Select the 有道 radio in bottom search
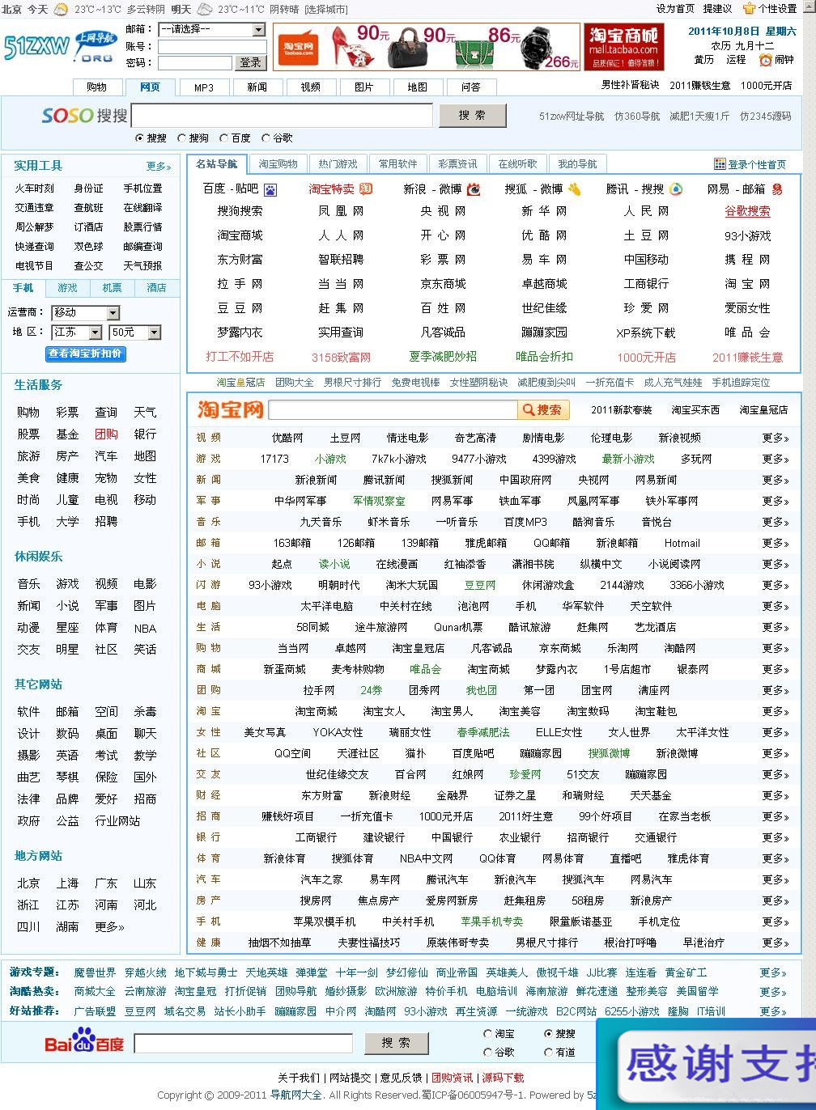The width and height of the screenshot is (816, 1110). tap(548, 1052)
